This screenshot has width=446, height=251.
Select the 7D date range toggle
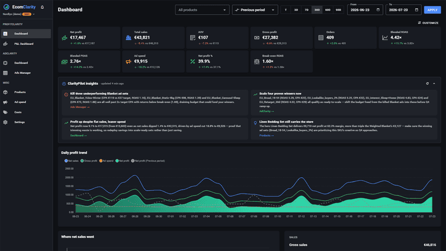point(306,10)
